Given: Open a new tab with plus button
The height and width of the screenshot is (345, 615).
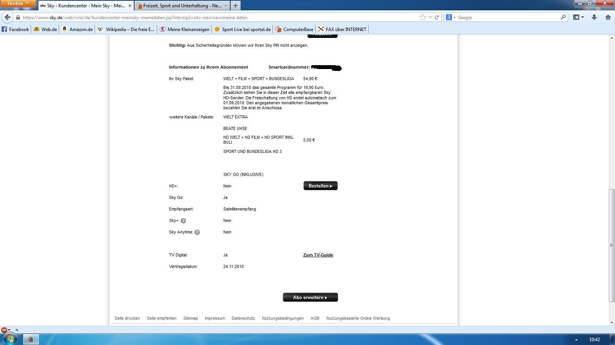Looking at the screenshot, I should [x=236, y=6].
